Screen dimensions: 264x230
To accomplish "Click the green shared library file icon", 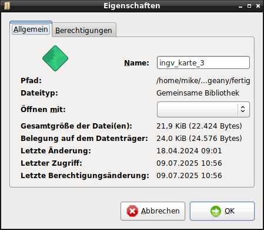I will pyautogui.click(x=55, y=58).
